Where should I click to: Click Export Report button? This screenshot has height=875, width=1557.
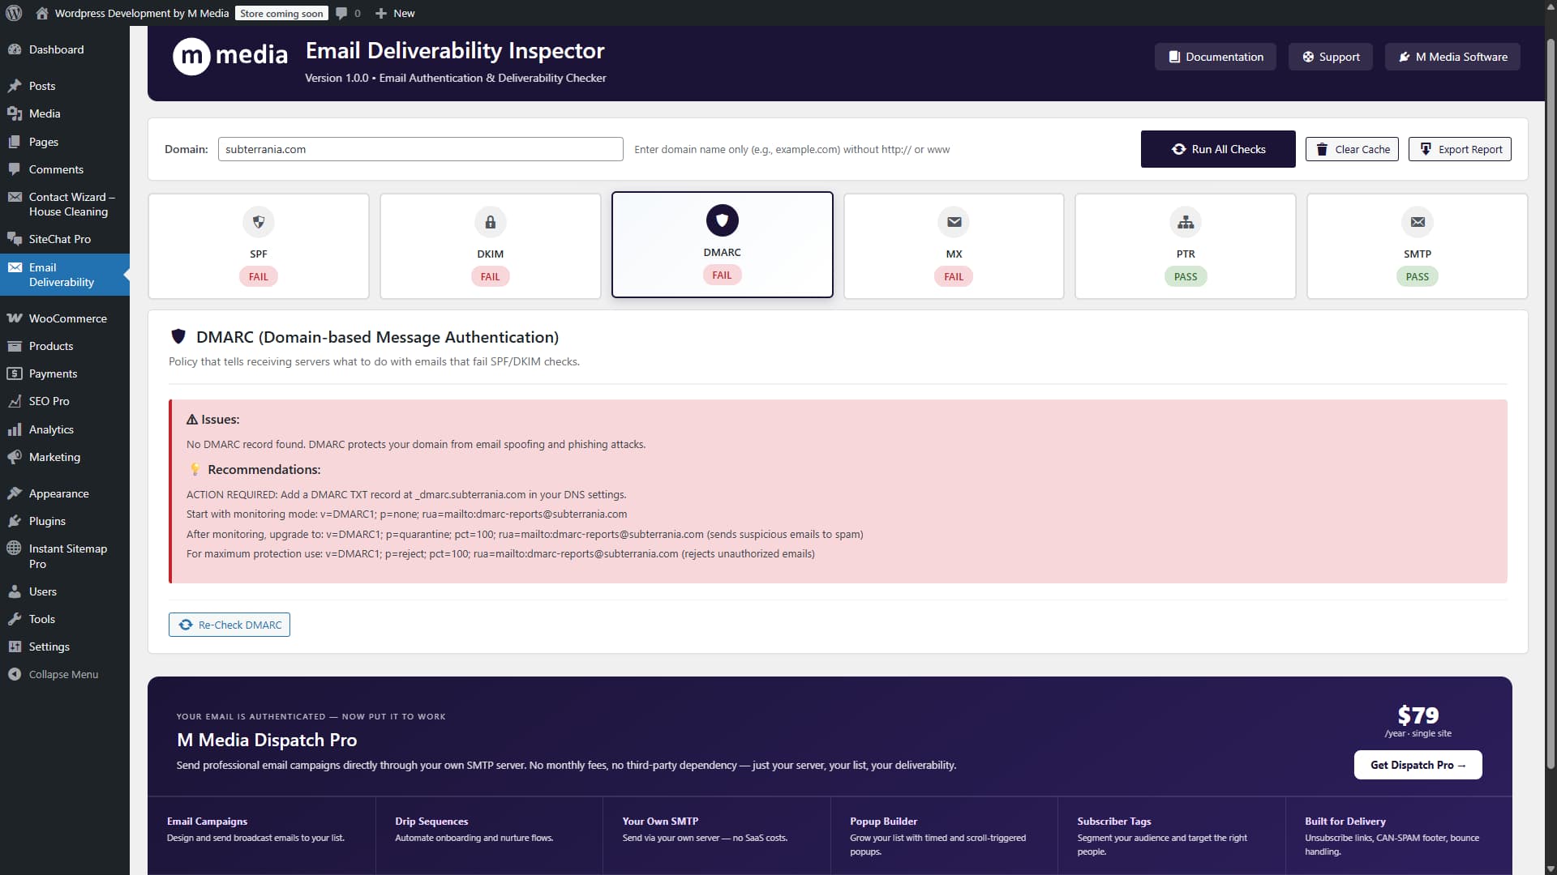[1460, 149]
